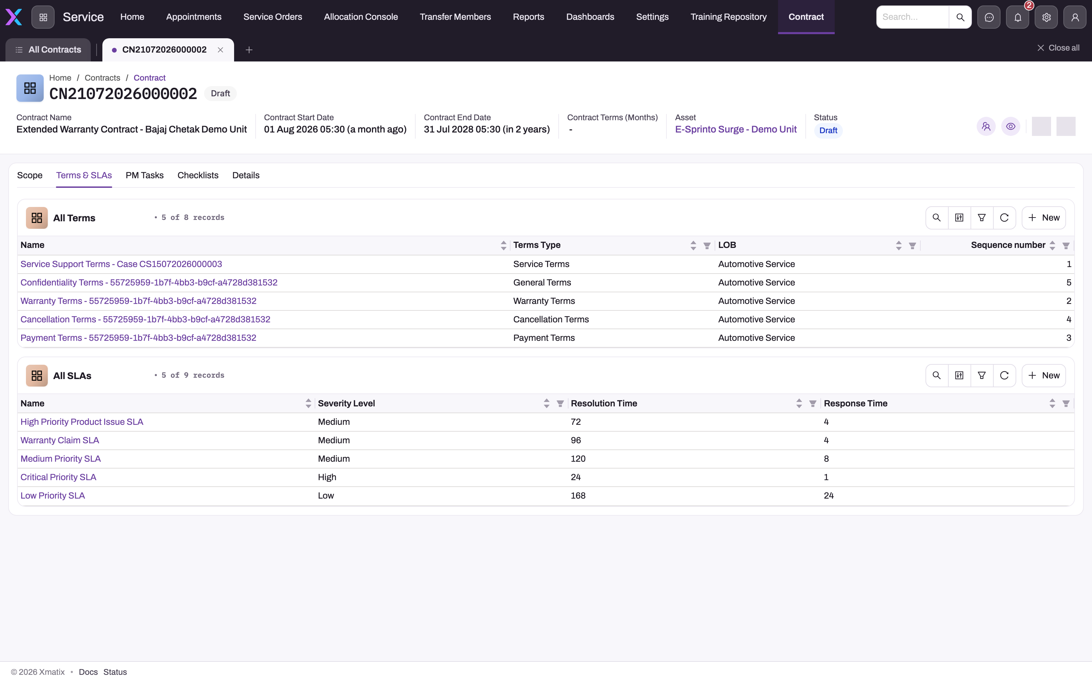1092x683 pixels.
Task: Sort by LOB column
Action: click(x=899, y=245)
